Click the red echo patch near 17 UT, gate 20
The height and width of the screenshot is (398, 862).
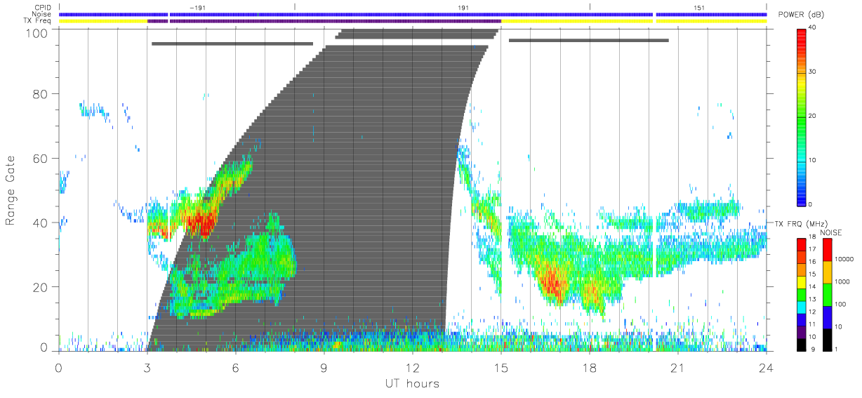click(554, 284)
